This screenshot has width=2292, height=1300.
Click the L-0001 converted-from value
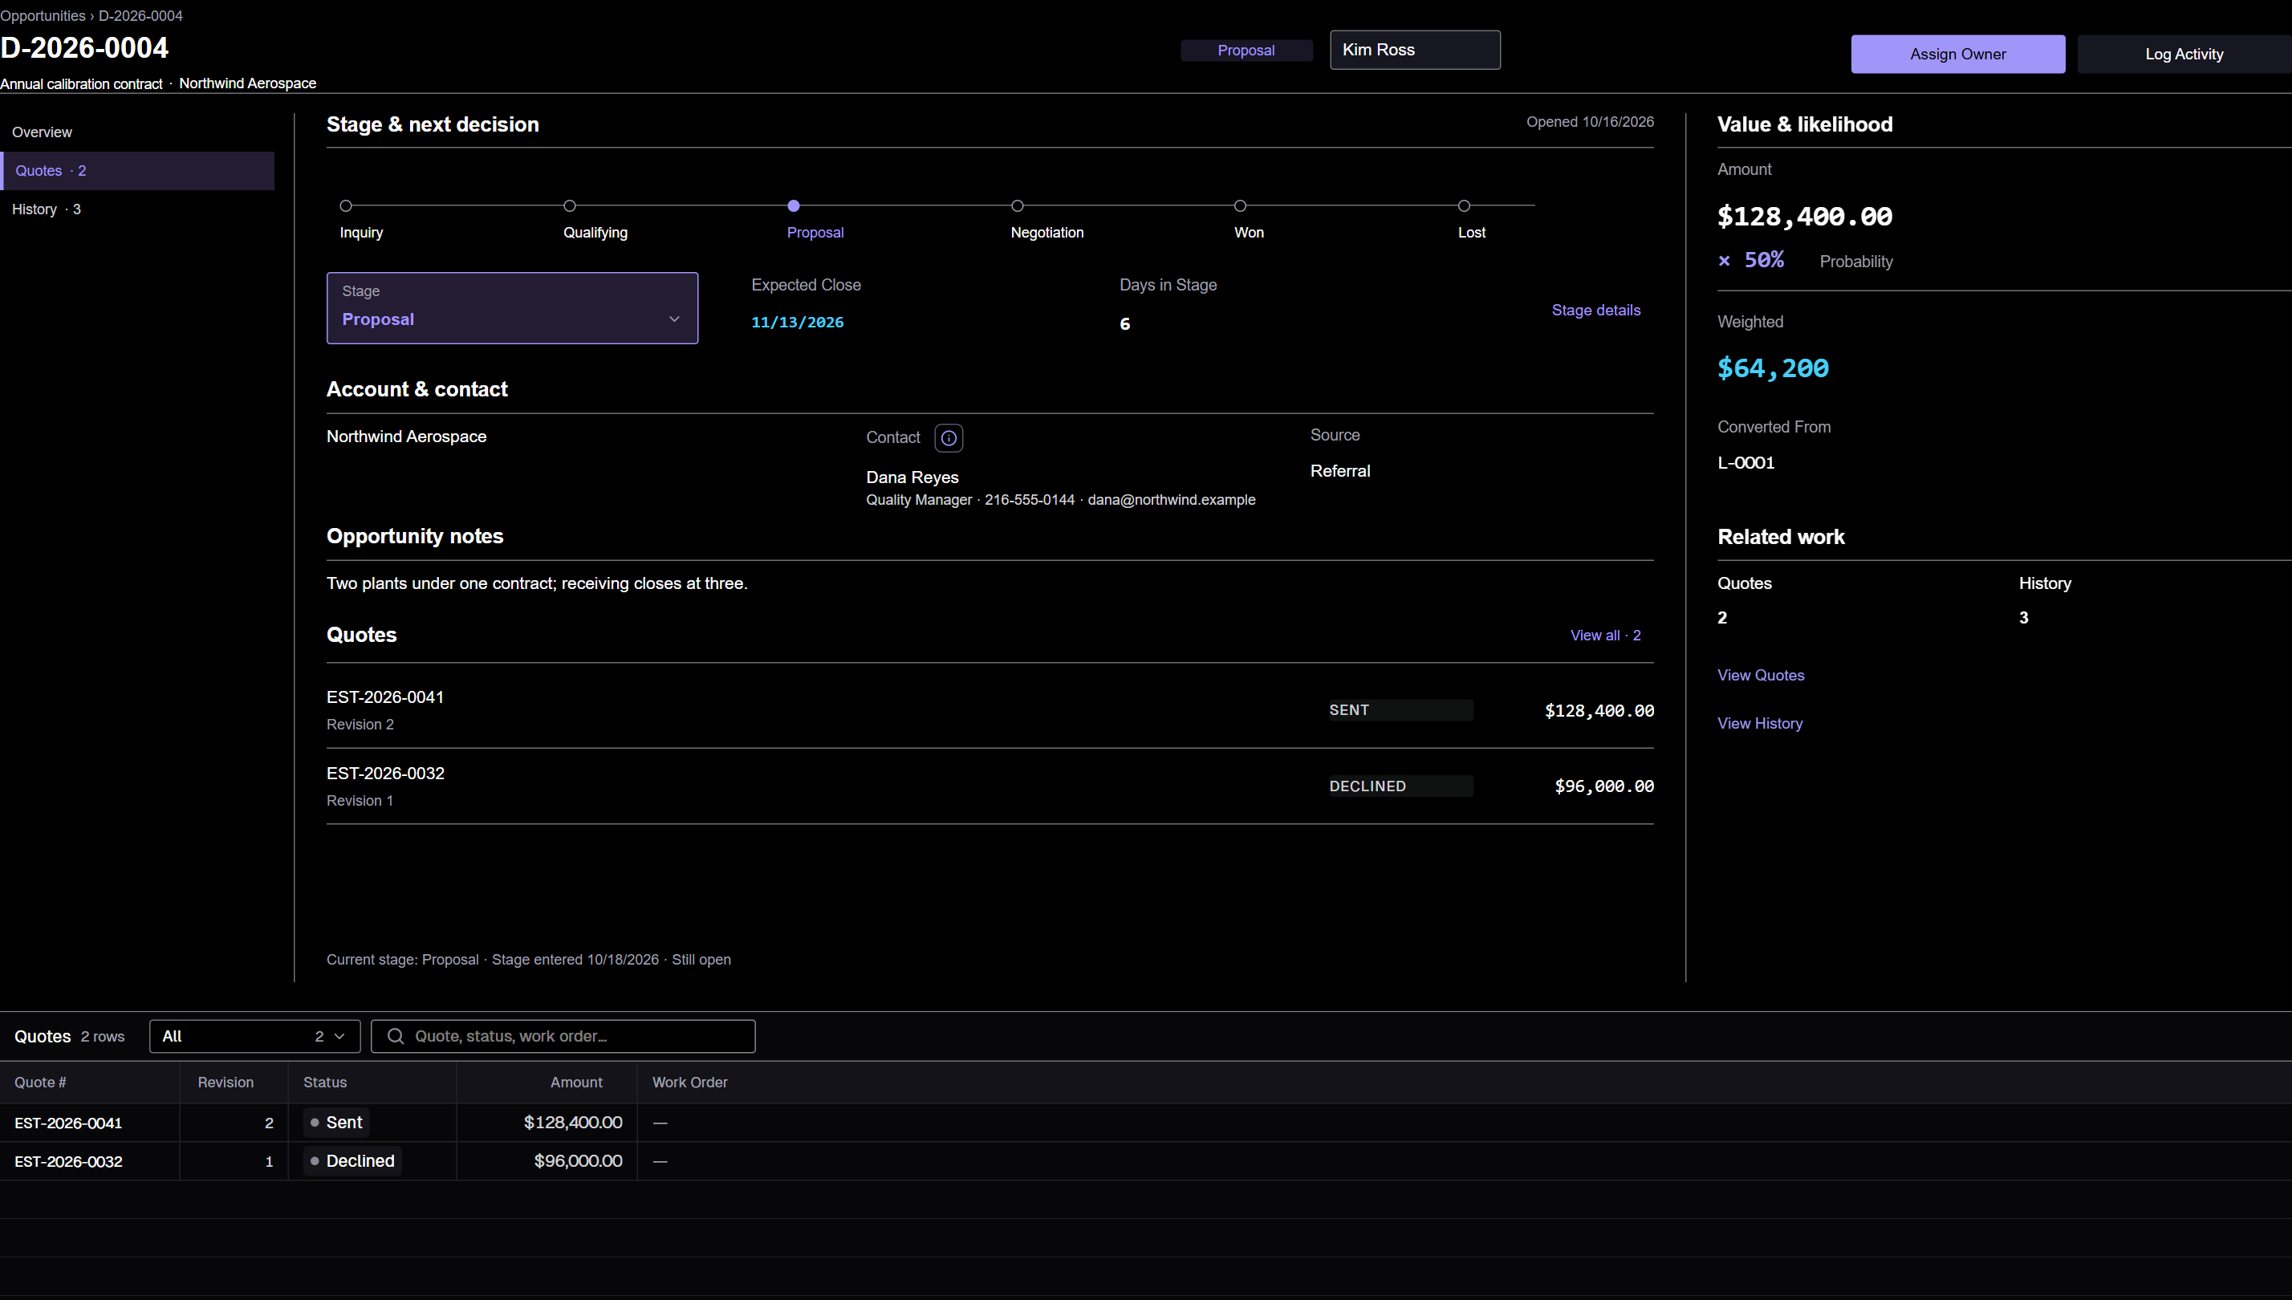[x=1745, y=462]
